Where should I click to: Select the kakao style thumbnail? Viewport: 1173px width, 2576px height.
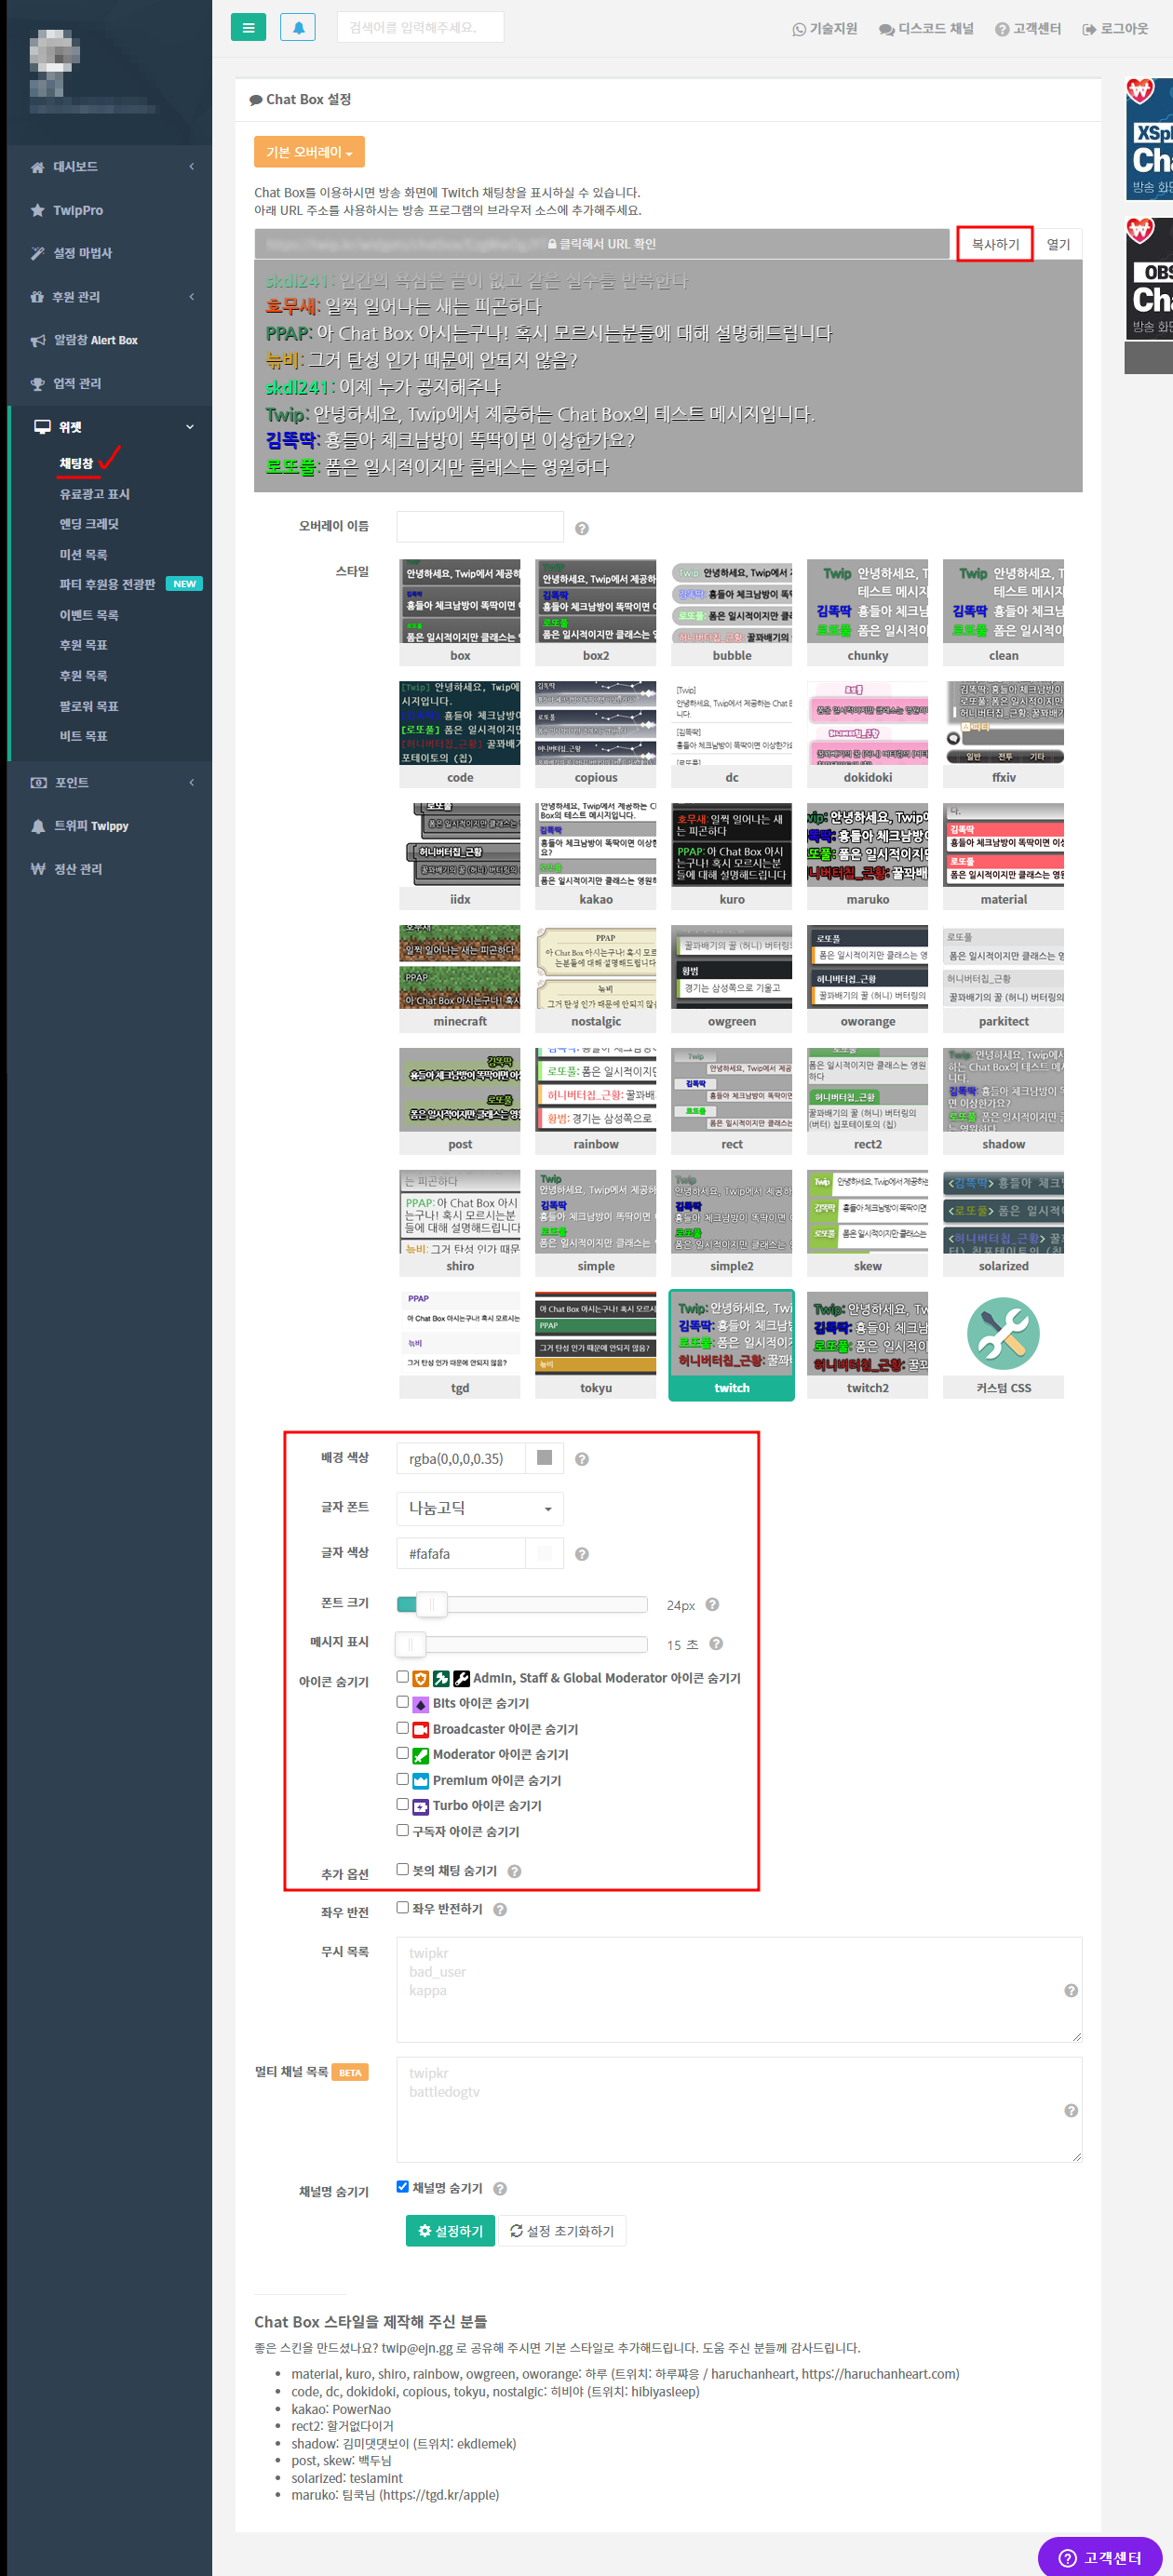pyautogui.click(x=596, y=856)
